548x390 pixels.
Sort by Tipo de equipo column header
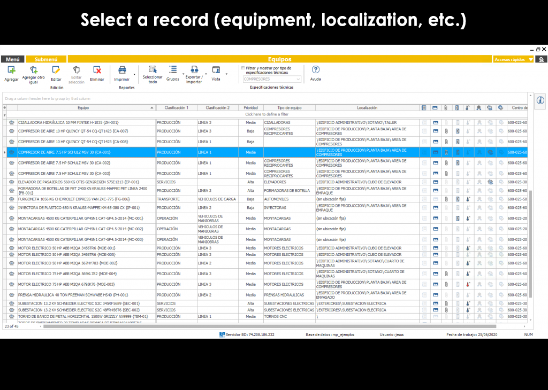pos(290,108)
